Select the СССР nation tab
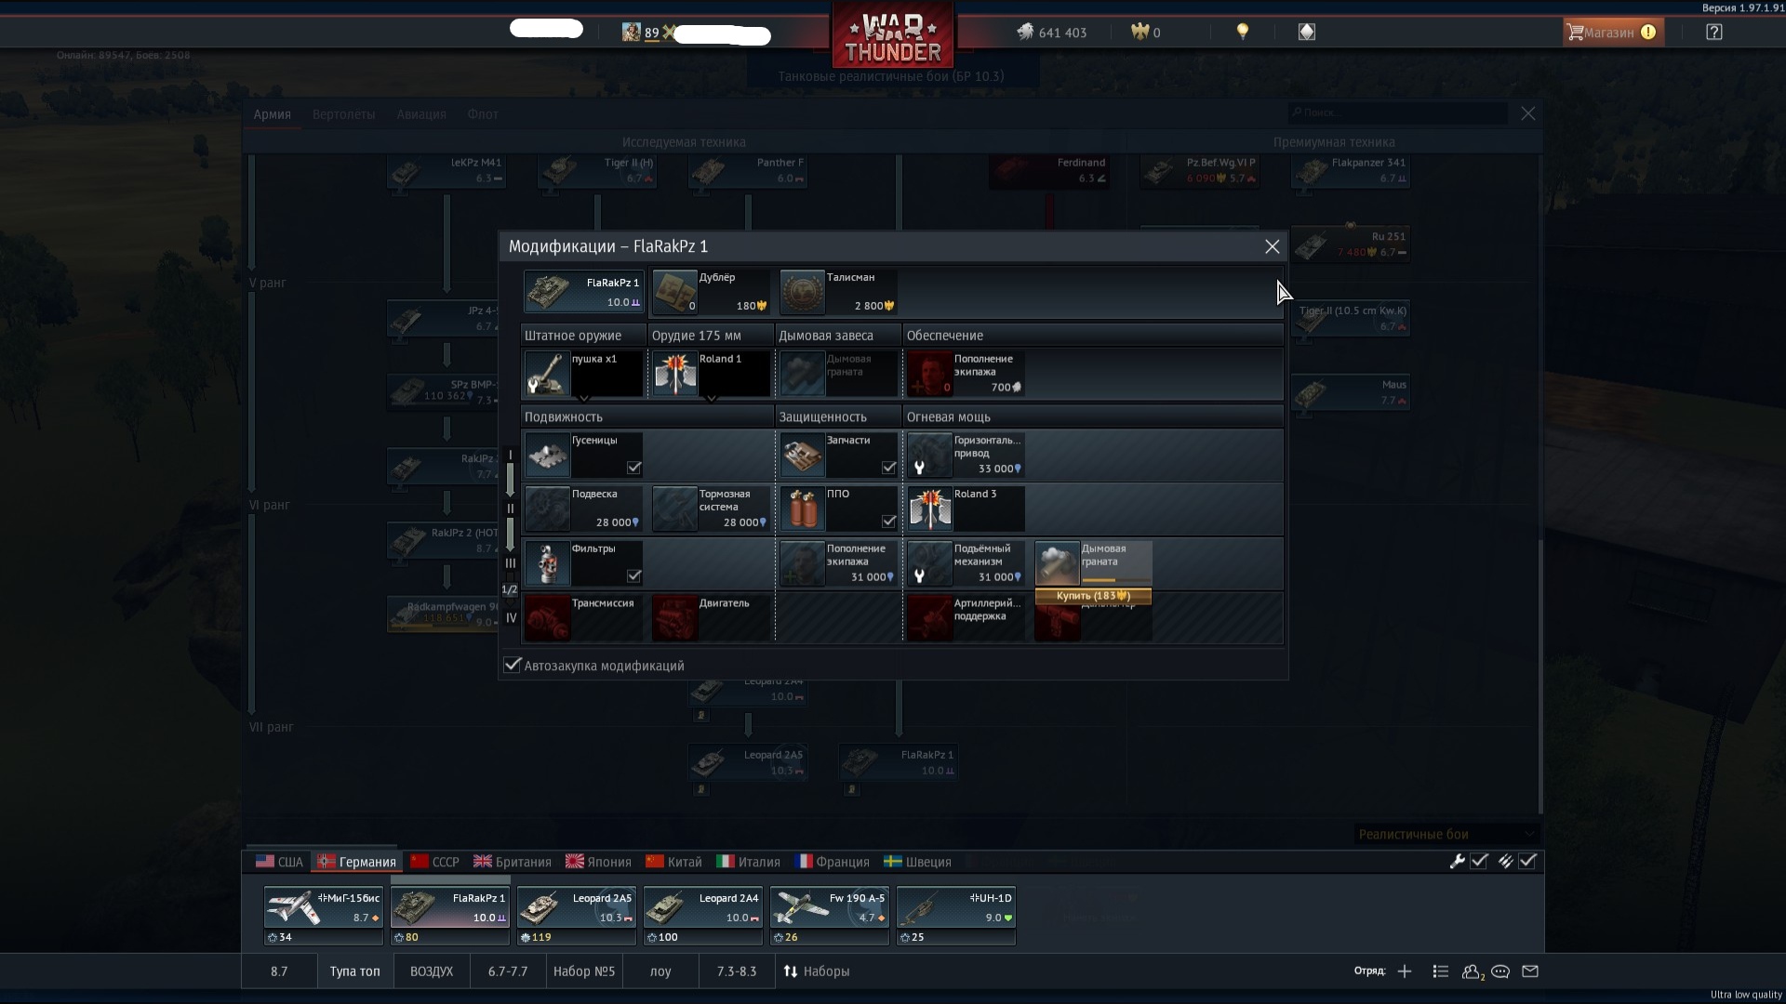Screen dimensions: 1786x1004 [x=435, y=862]
